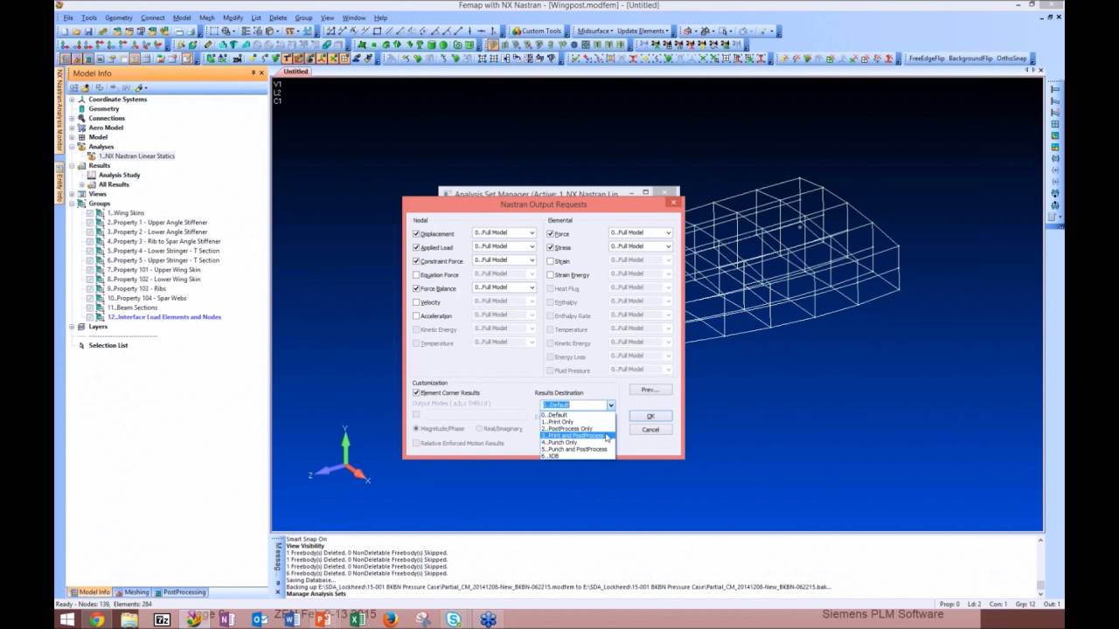Enable the Equation Force checkbox
Image resolution: width=1119 pixels, height=629 pixels.
coord(416,275)
